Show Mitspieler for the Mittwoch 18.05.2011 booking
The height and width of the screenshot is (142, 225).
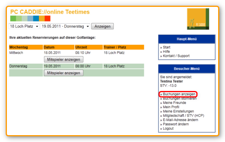tap(63, 59)
